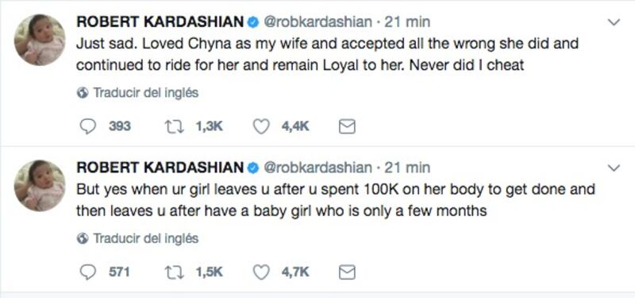Click 'Traducir del inglés' on first tweet
The image size is (635, 298).
pos(146,93)
